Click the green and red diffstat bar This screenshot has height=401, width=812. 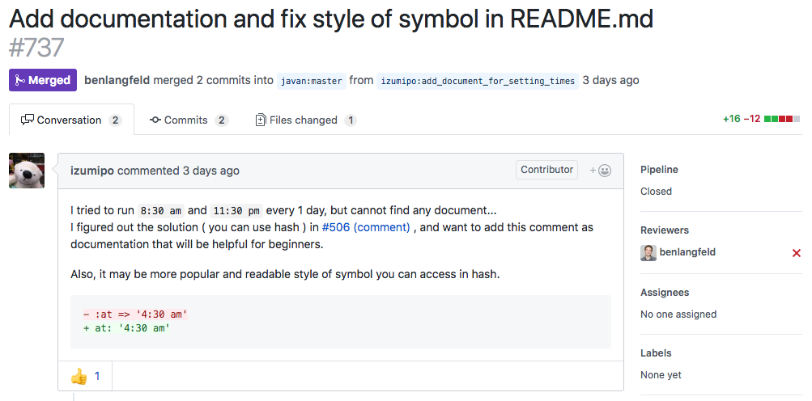pyautogui.click(x=782, y=119)
